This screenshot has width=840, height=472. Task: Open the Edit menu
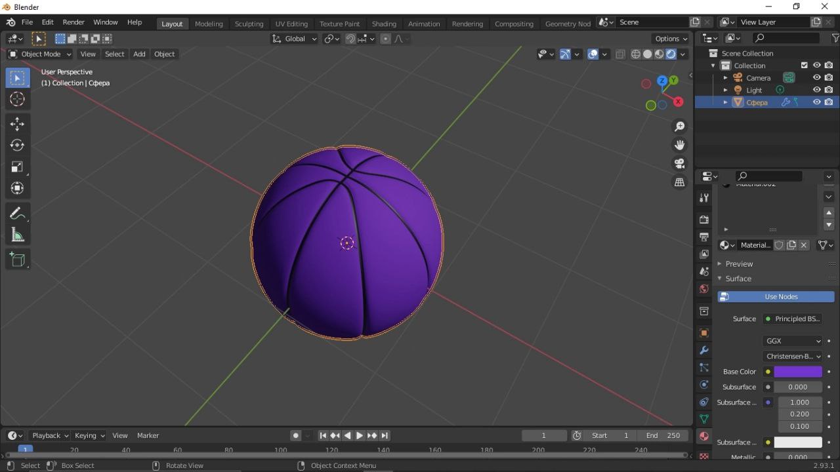coord(48,22)
